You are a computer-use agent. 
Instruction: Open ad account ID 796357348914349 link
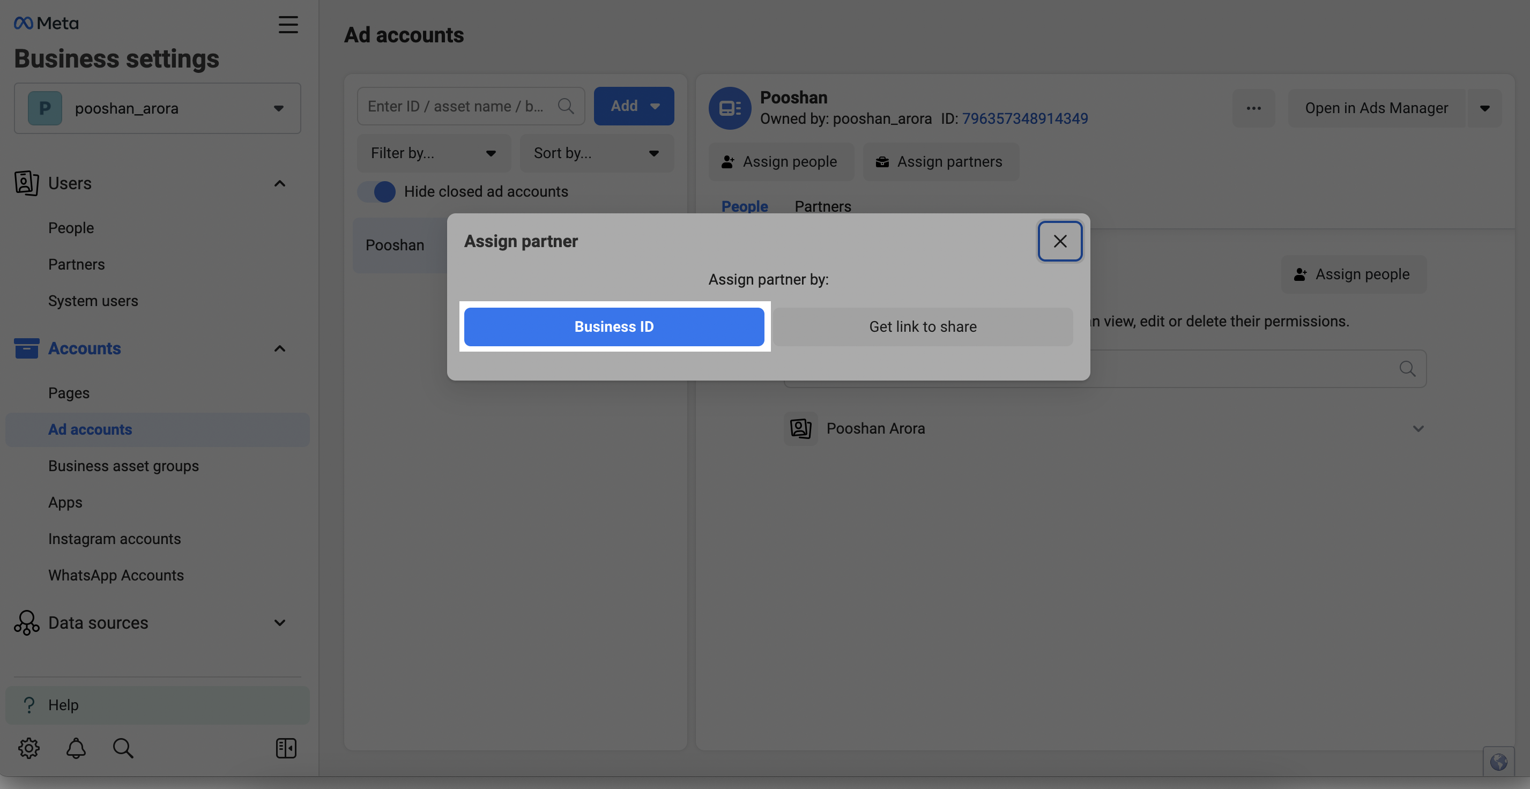[x=1024, y=119]
